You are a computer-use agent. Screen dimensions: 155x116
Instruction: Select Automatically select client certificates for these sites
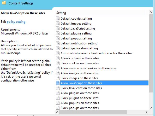pos(96,53)
